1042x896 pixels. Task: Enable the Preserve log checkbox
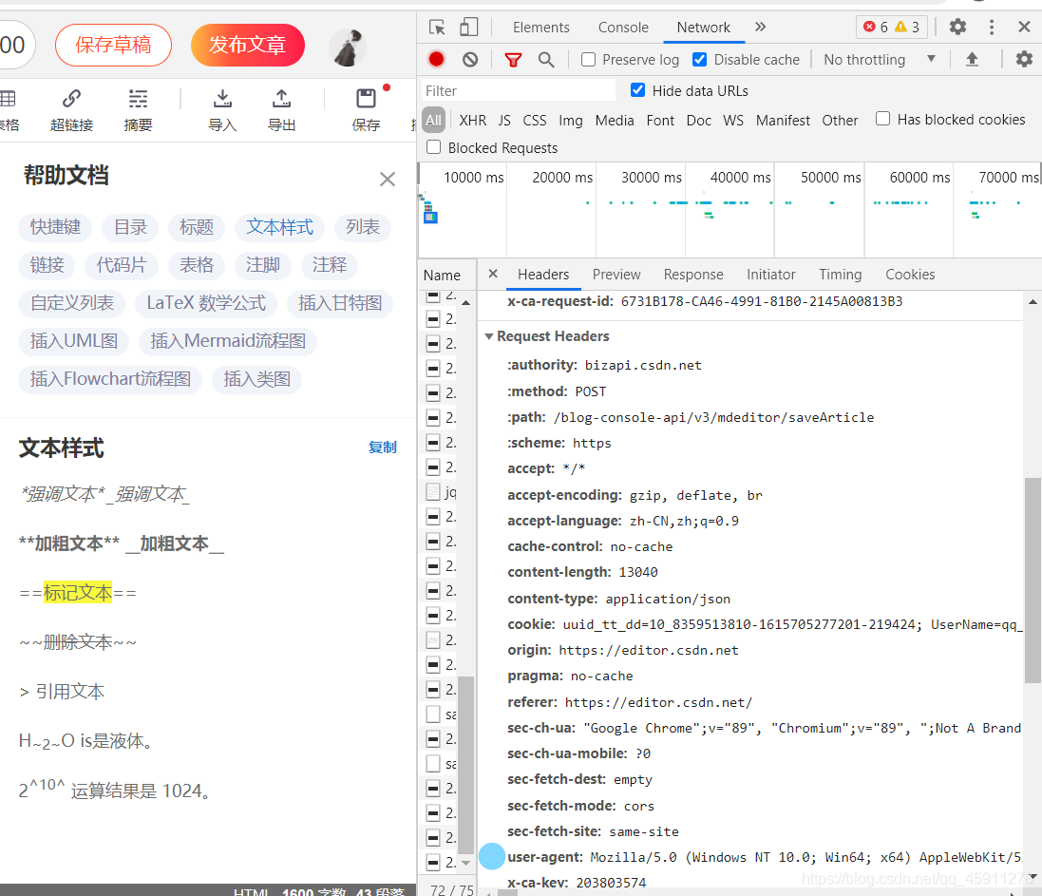[588, 60]
